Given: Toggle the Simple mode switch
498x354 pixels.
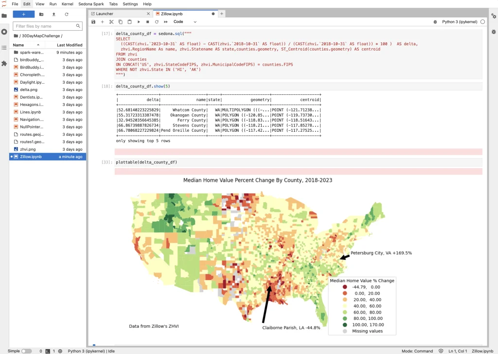Looking at the screenshot, I should 26,351.
